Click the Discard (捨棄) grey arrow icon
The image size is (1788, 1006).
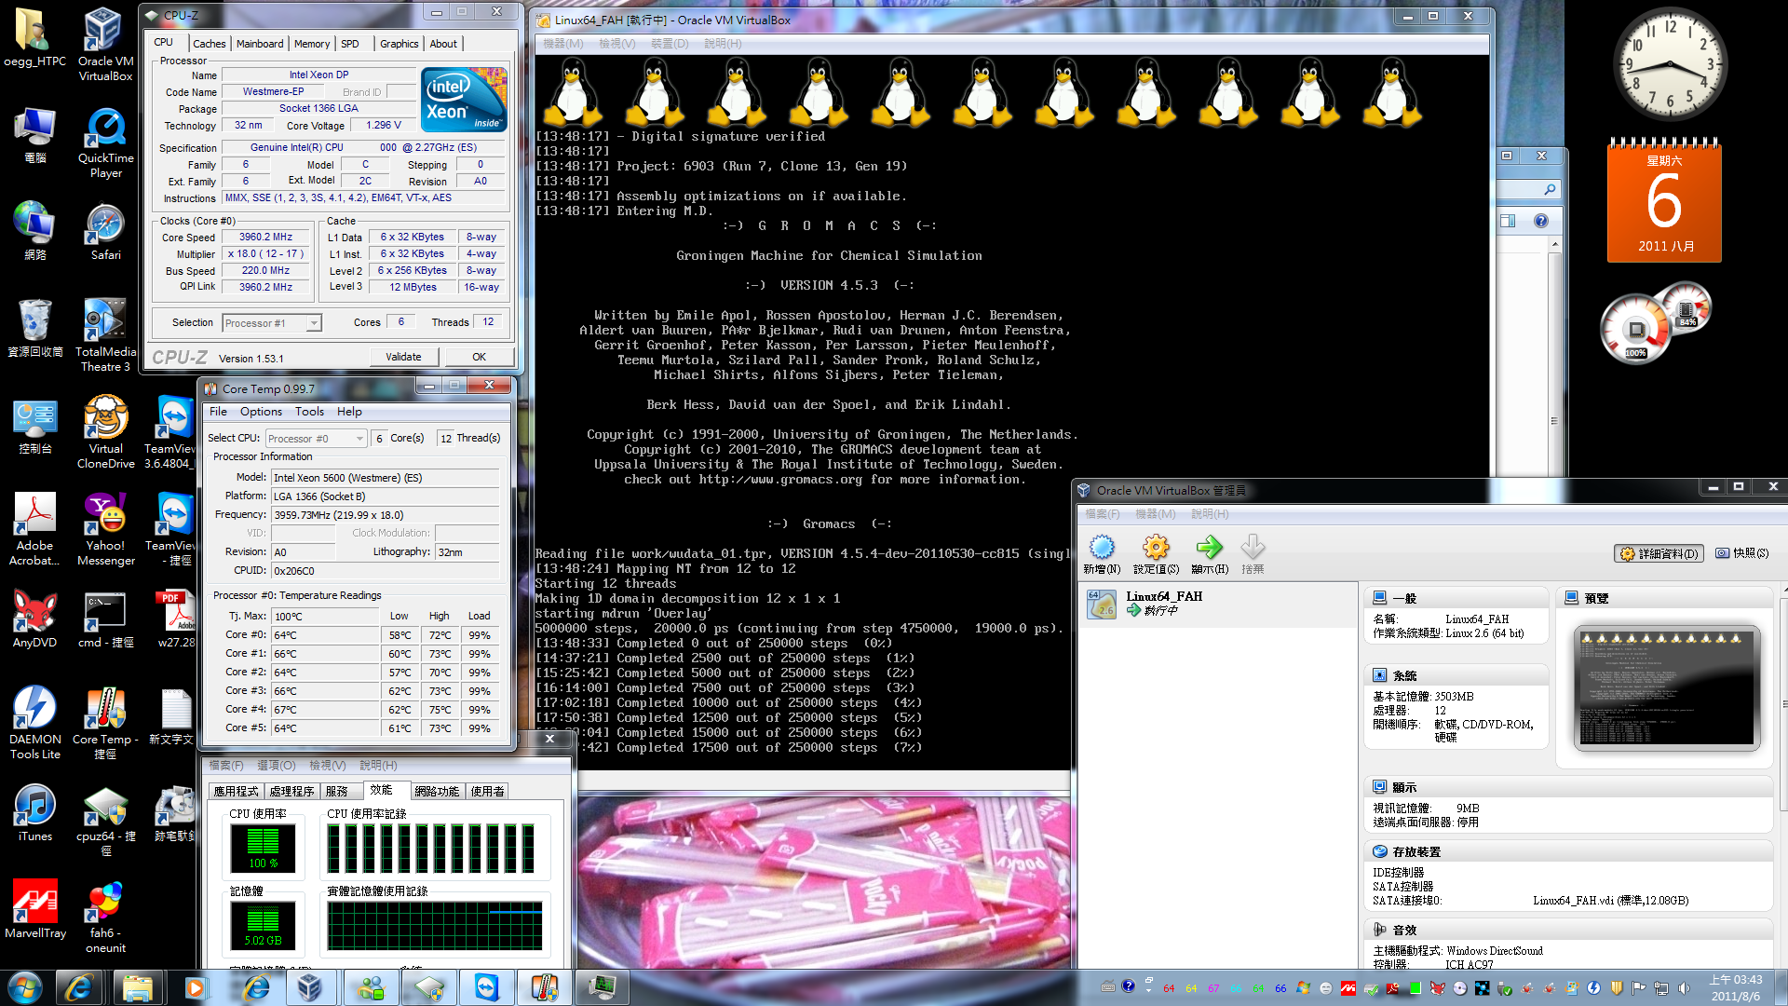tap(1253, 547)
